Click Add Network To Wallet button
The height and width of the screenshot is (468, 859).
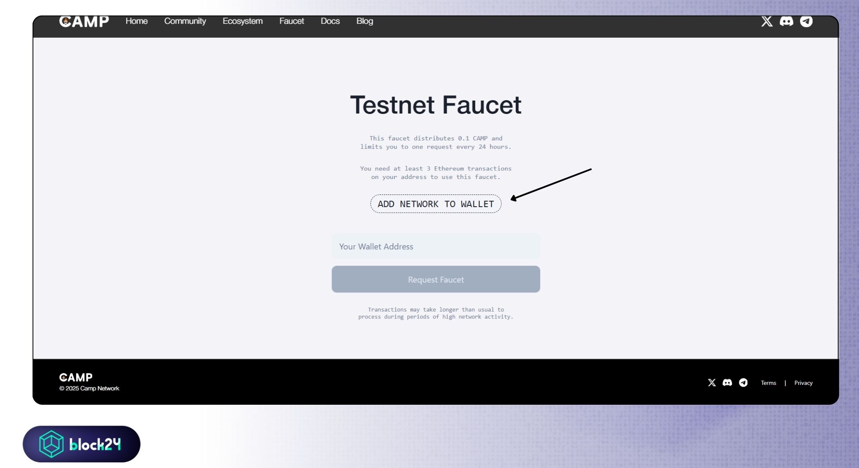(436, 204)
